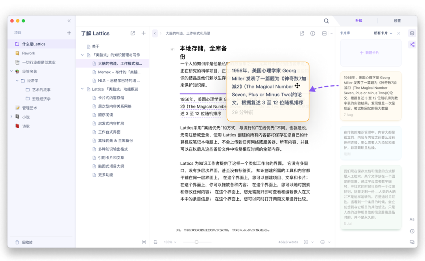Image resolution: width=425 pixels, height=261 pixels.
Task: Switch to the 设置 tab
Action: tap(397, 21)
